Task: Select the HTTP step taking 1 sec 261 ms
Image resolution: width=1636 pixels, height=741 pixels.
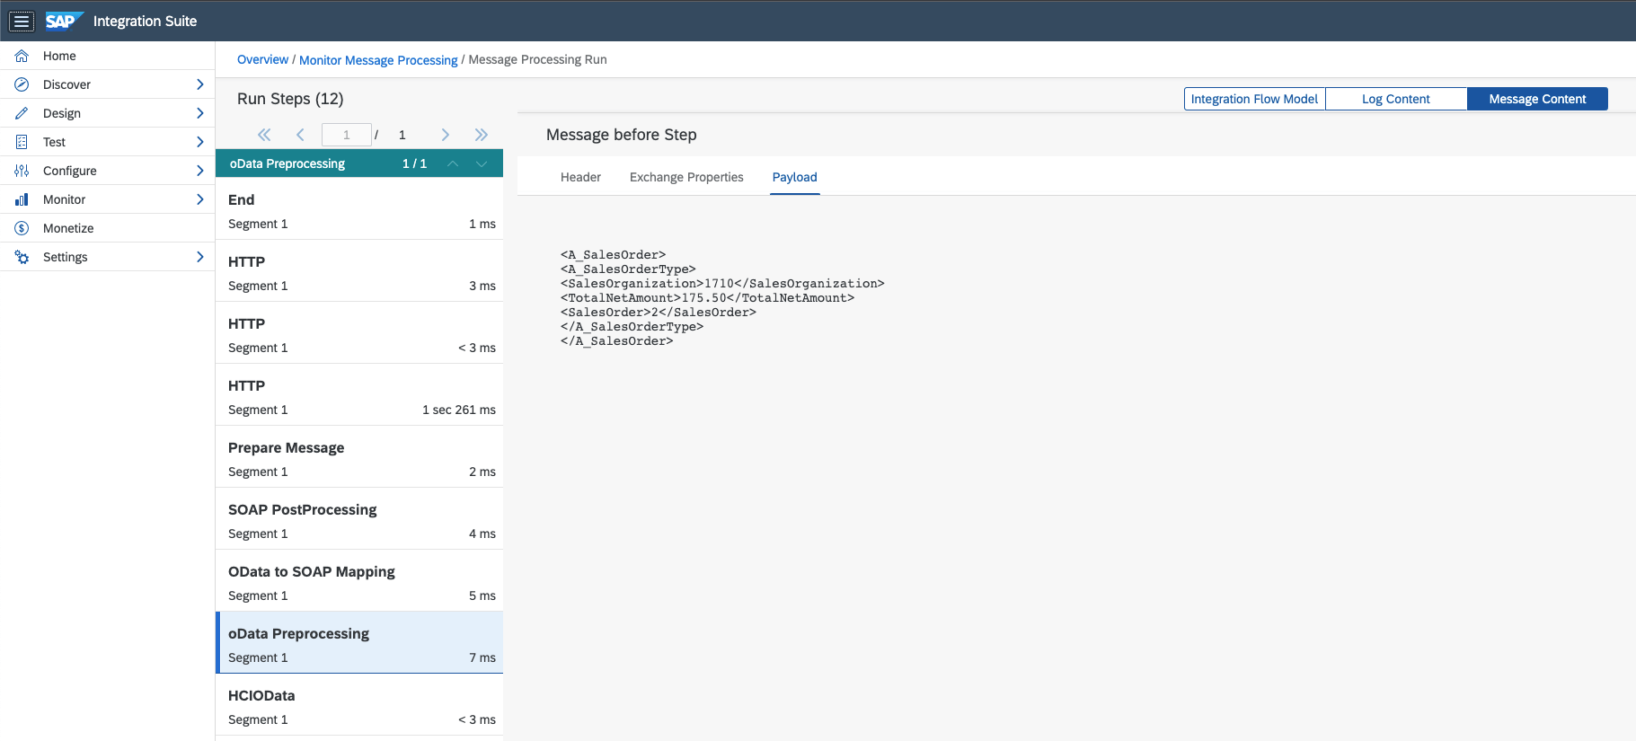Action: click(359, 395)
